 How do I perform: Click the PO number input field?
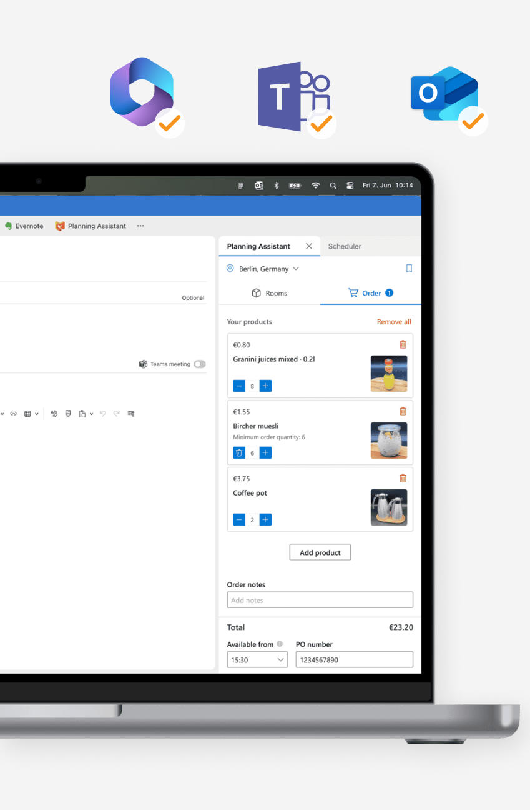(355, 659)
